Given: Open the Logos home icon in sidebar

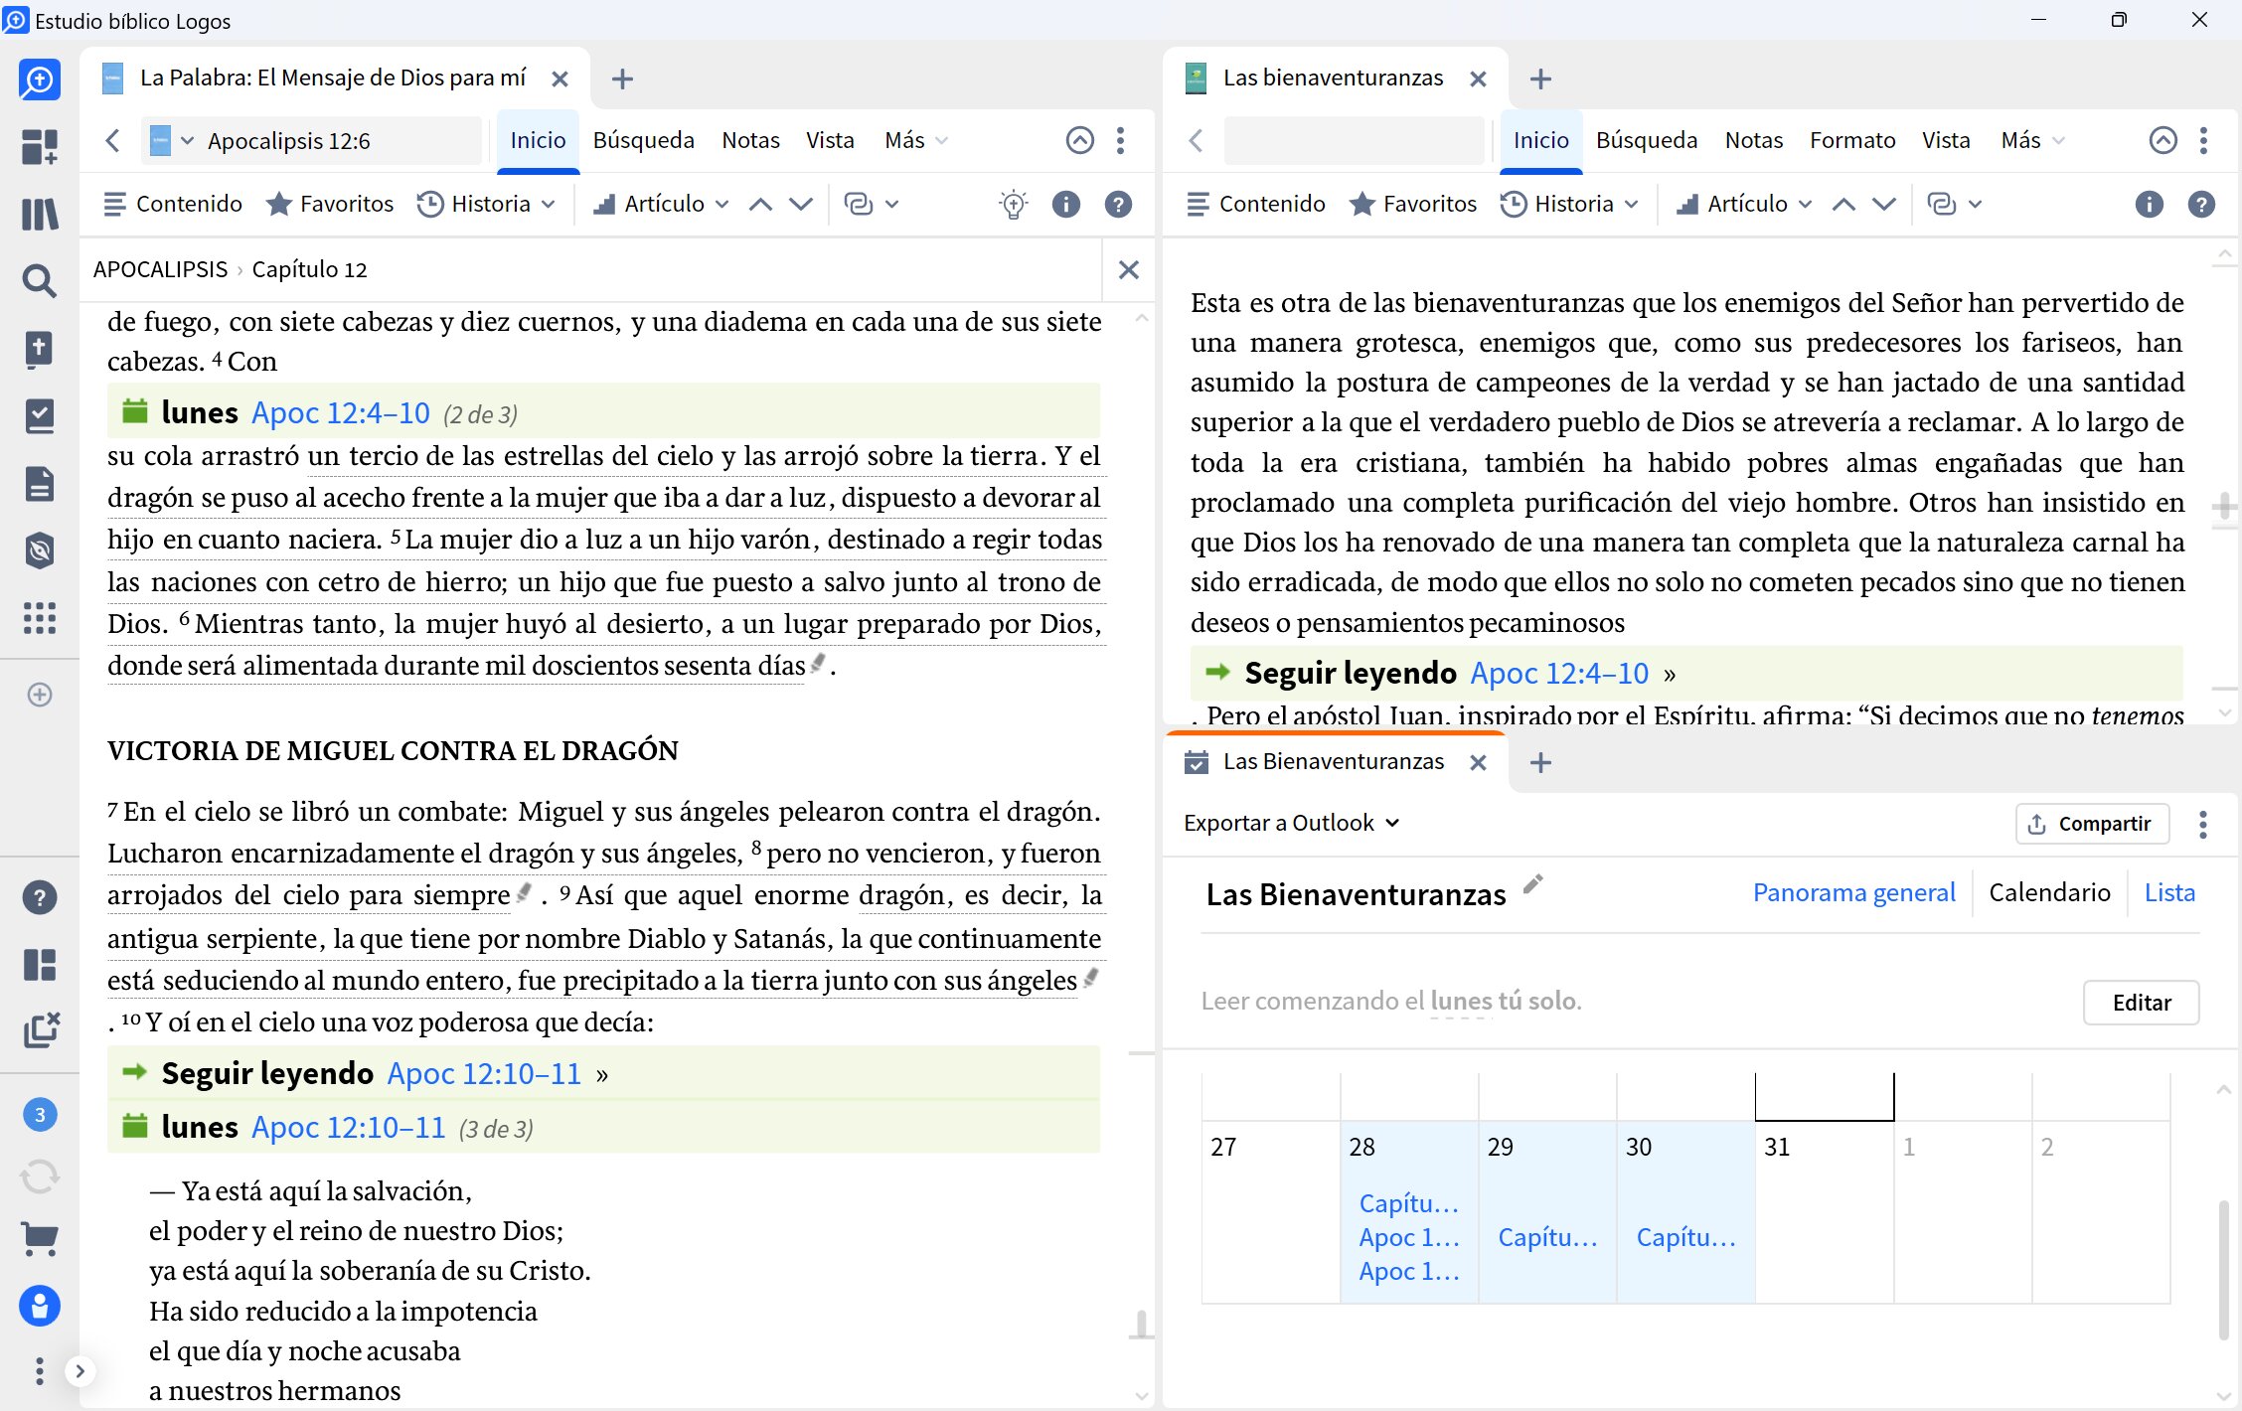Looking at the screenshot, I should tap(40, 79).
